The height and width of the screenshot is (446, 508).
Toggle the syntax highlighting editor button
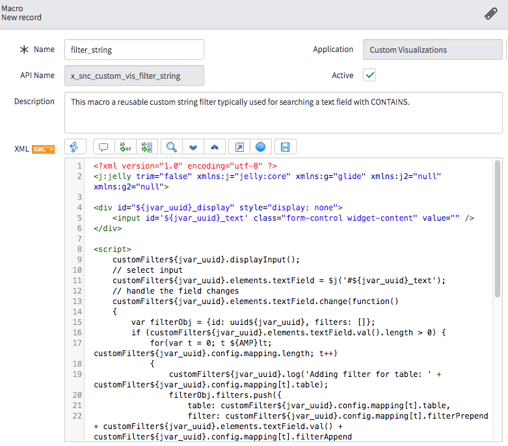(x=74, y=146)
